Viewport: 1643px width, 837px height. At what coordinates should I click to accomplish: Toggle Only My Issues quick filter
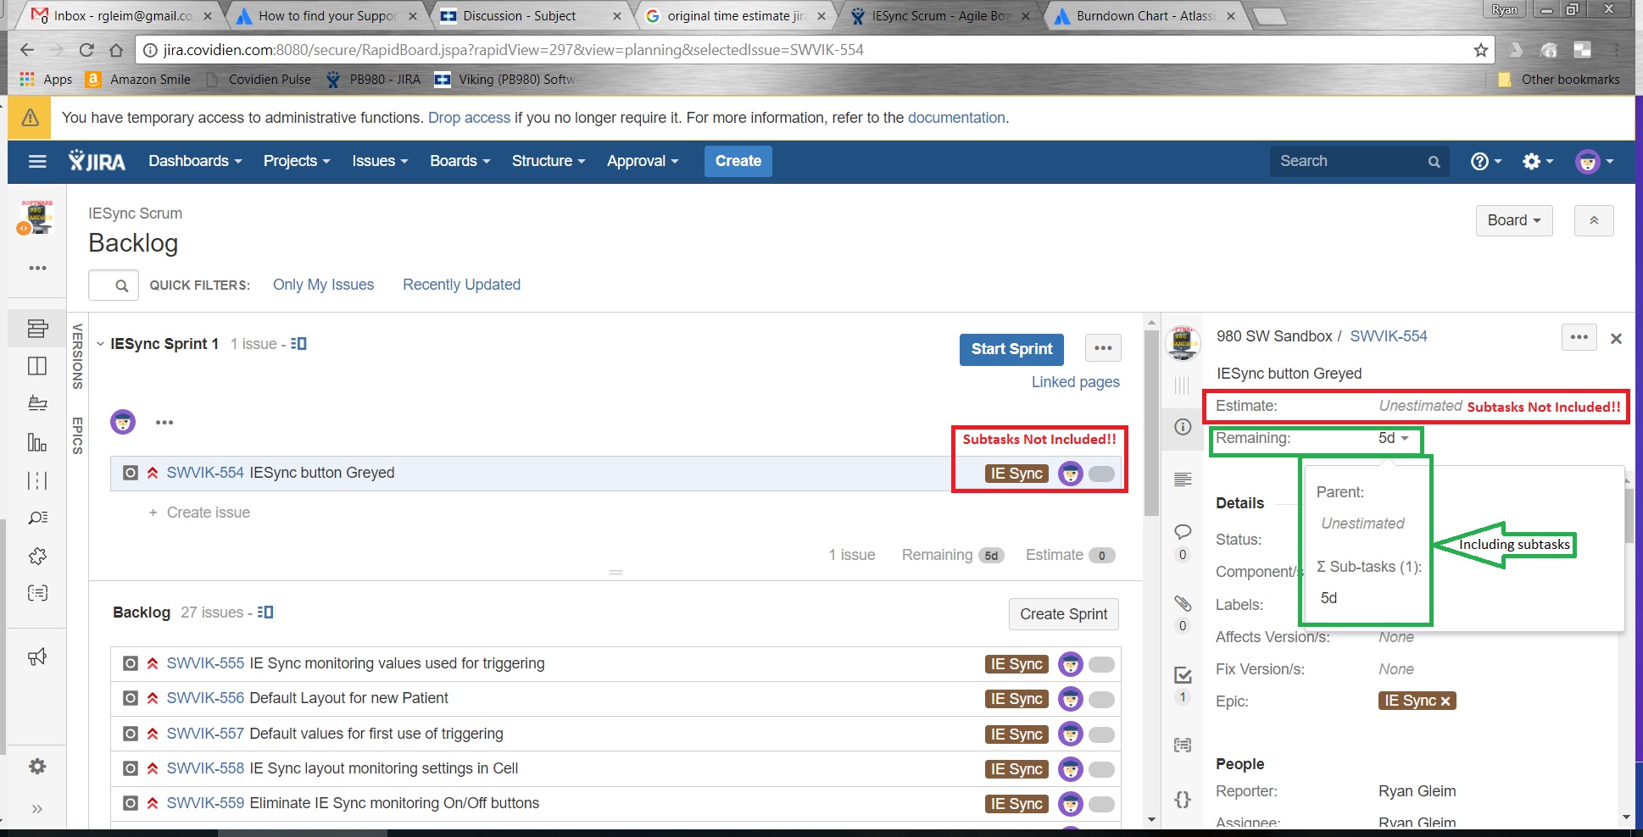[323, 285]
